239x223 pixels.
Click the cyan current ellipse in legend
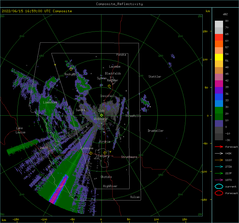click(x=219, y=186)
